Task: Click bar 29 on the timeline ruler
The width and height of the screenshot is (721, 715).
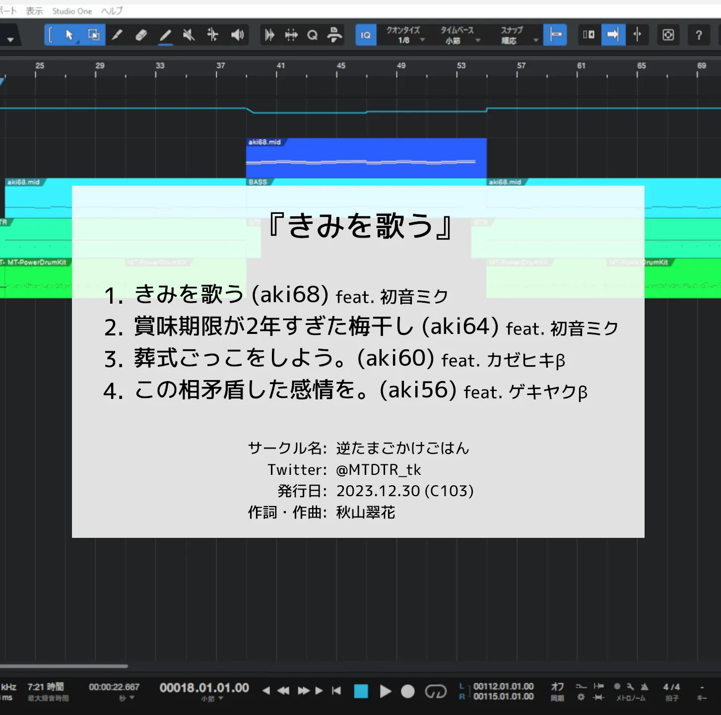Action: [x=100, y=65]
